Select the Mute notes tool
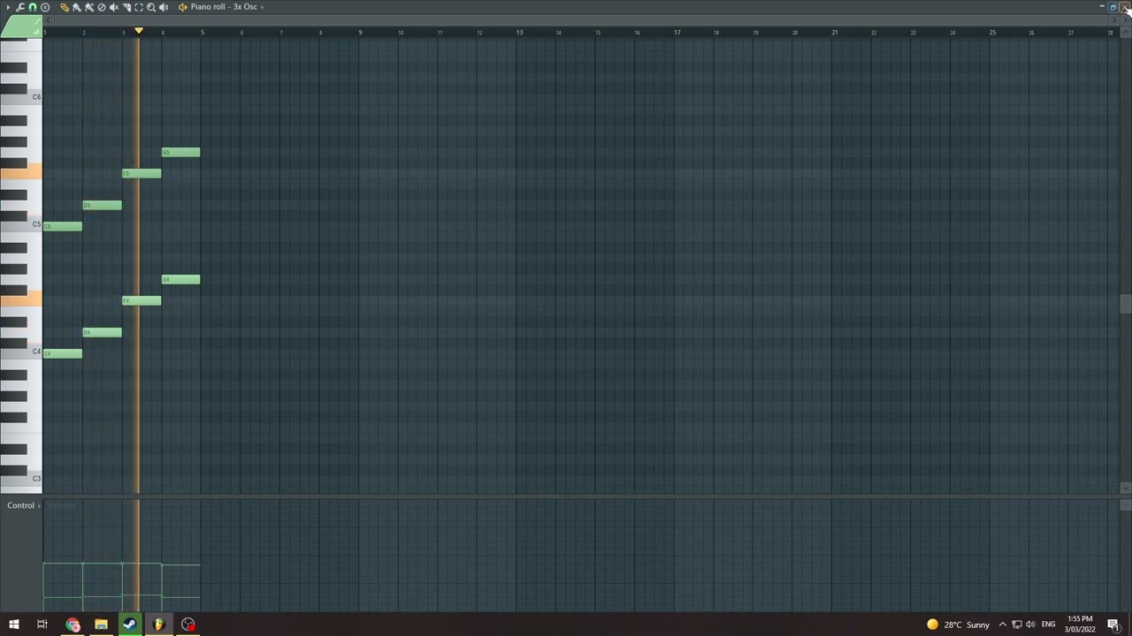The width and height of the screenshot is (1132, 636). coord(114,7)
